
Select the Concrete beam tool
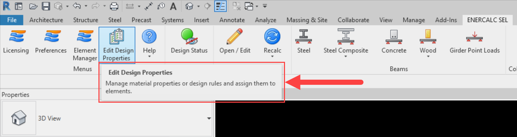click(394, 41)
